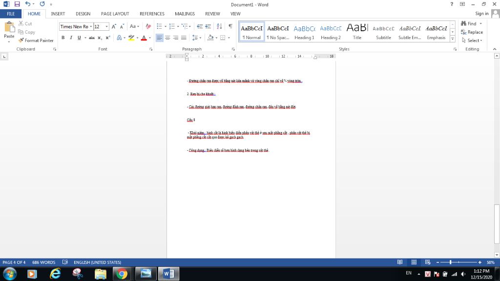Start a numbered list

pos(172,26)
